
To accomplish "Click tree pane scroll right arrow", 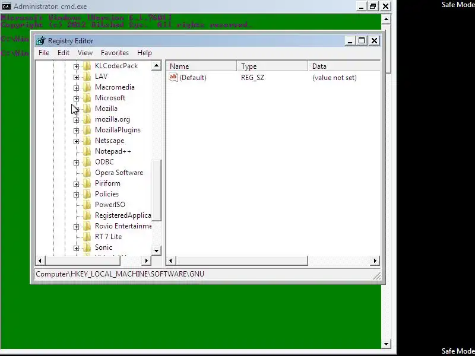I will [x=147, y=260].
